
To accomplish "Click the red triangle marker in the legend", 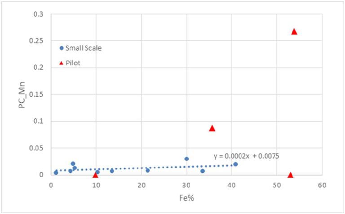I will click(x=62, y=63).
